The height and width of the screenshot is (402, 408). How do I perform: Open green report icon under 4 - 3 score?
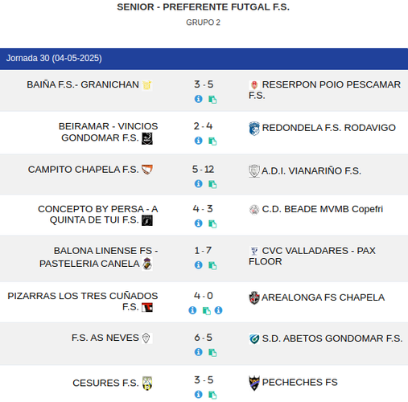[212, 224]
